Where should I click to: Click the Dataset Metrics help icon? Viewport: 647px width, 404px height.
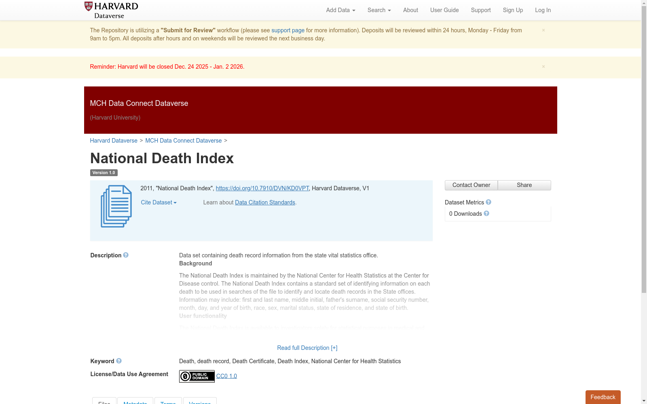click(488, 202)
